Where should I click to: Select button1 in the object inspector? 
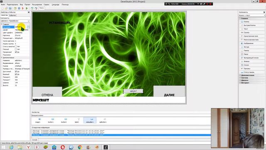click(x=51, y=120)
